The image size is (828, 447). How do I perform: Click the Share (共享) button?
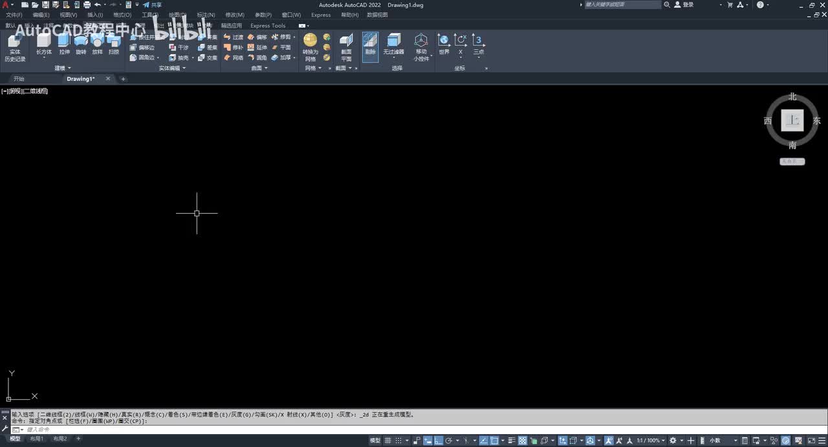tap(153, 5)
